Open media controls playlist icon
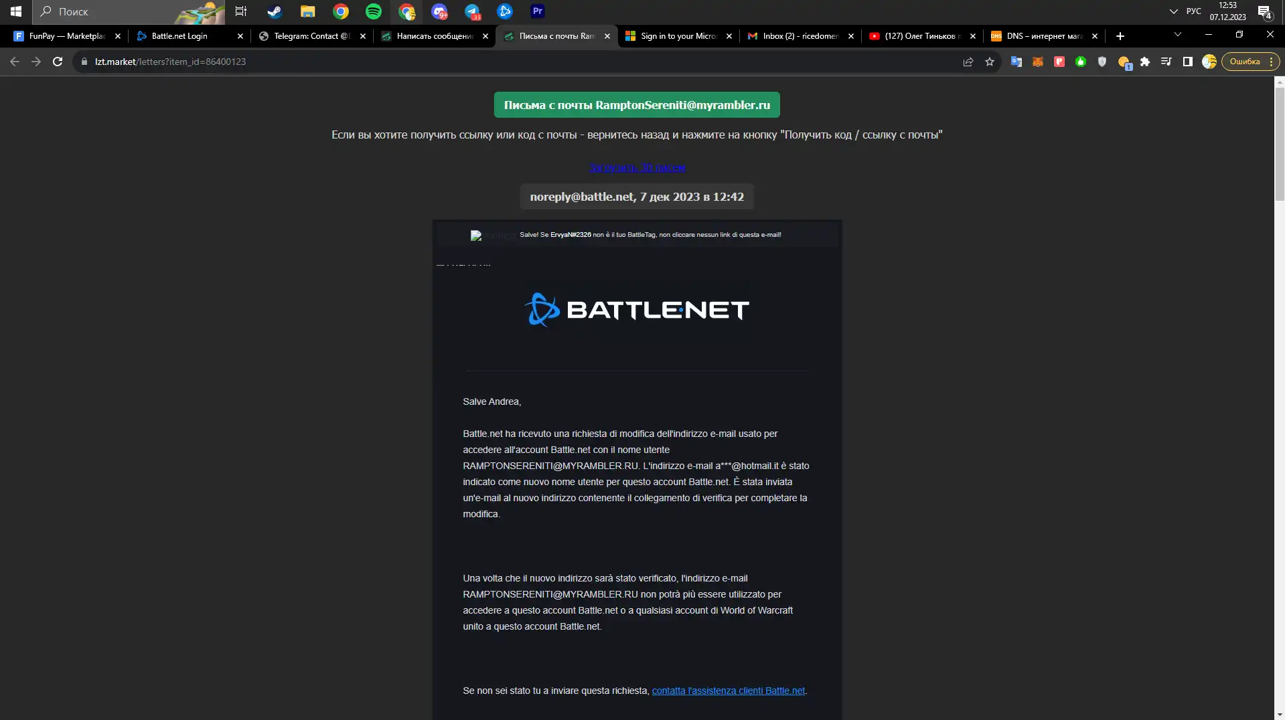Screen dimensions: 1285x720 [1166, 62]
